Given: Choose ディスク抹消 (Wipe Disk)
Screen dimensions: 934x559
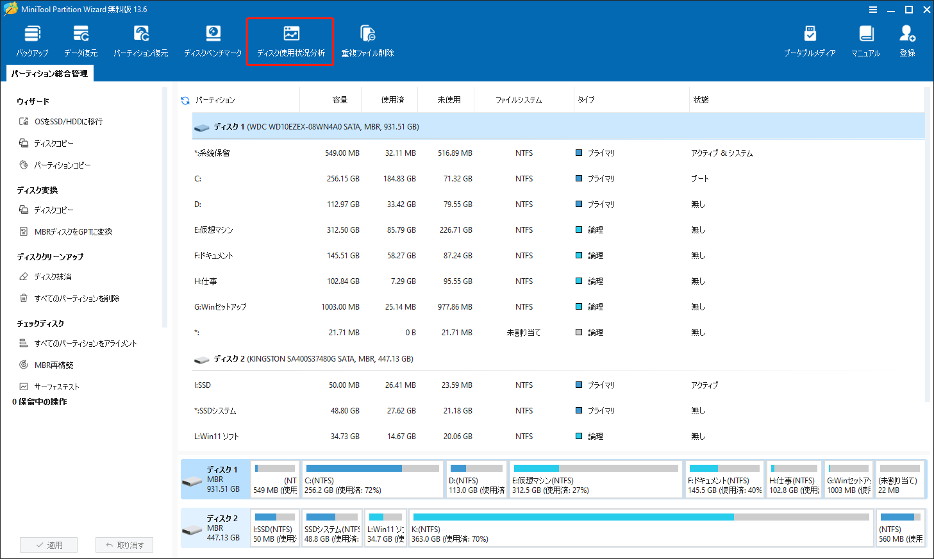Looking at the screenshot, I should point(46,276).
